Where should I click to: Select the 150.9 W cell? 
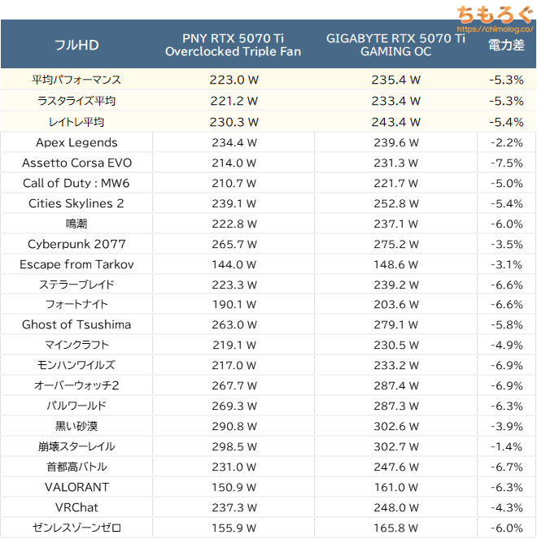pyautogui.click(x=234, y=486)
